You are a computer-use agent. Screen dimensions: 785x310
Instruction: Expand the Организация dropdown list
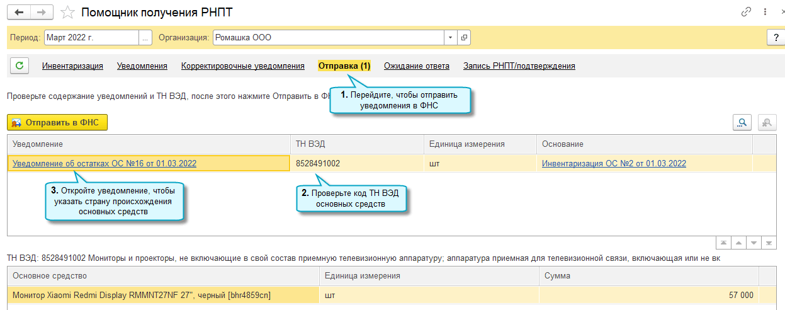(x=450, y=38)
